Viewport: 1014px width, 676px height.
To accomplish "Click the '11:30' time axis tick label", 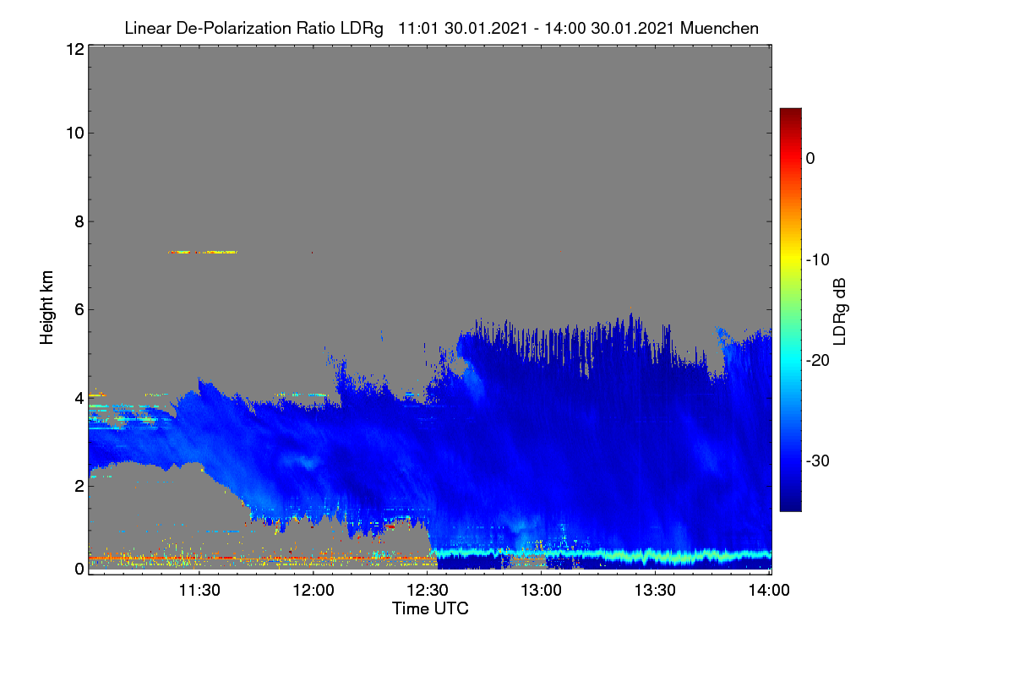I will coord(199,591).
